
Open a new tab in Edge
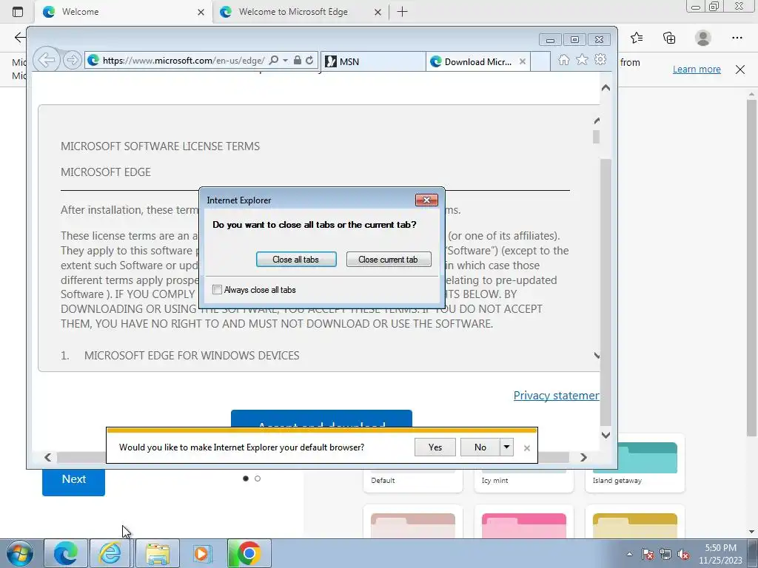402,12
